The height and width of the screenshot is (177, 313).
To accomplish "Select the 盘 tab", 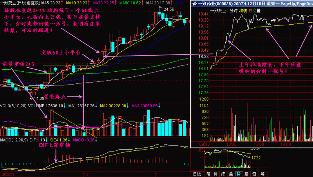I will [x=231, y=174].
